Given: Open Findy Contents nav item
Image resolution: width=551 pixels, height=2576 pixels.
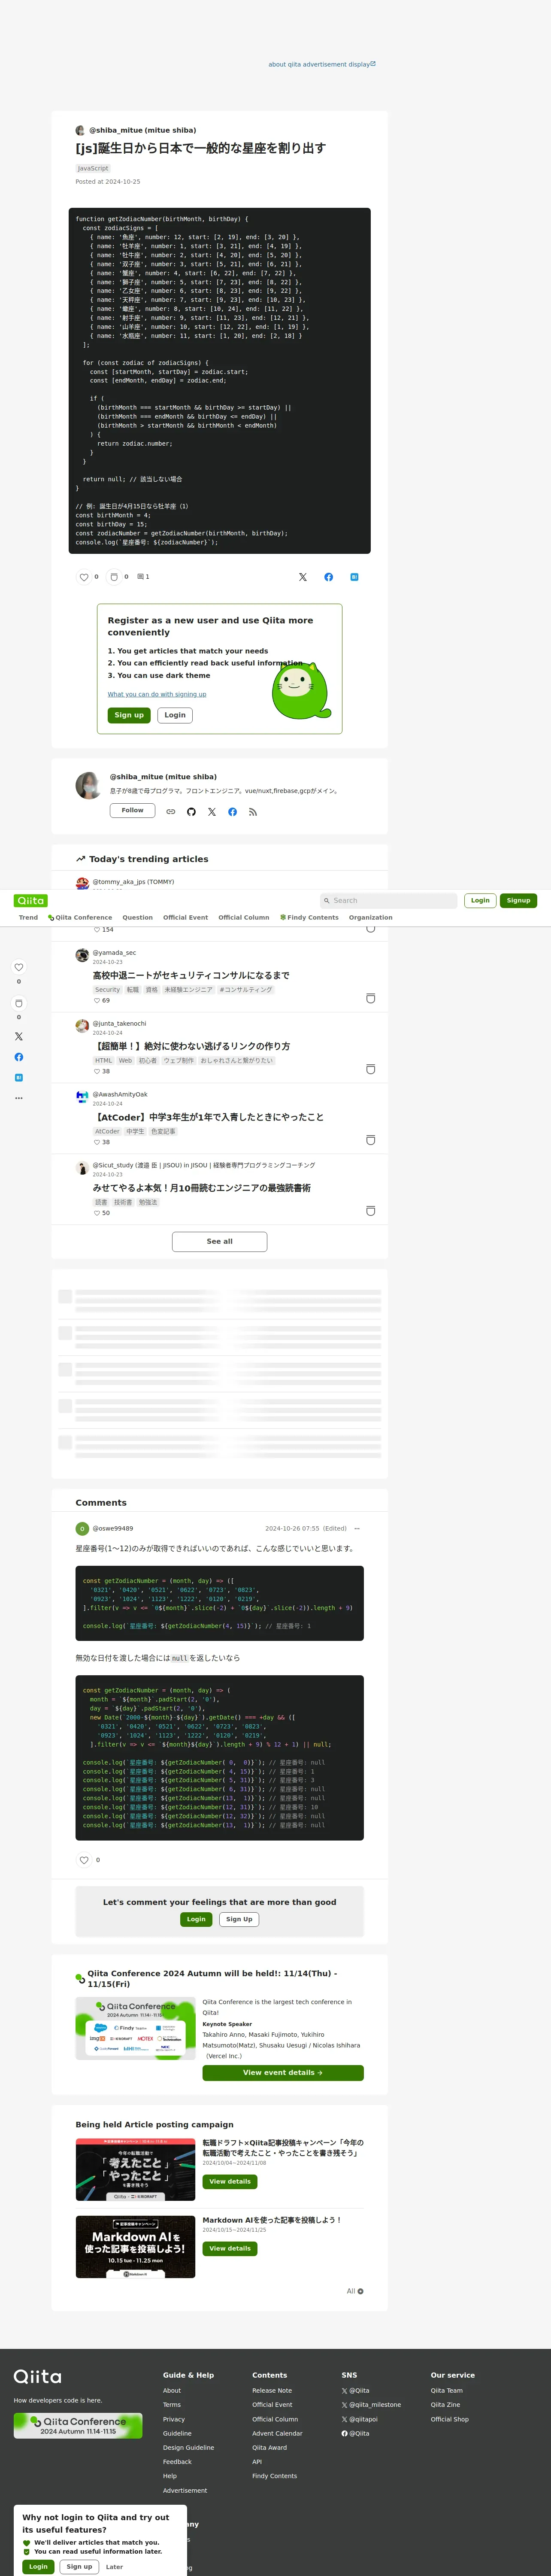Looking at the screenshot, I should tap(309, 917).
